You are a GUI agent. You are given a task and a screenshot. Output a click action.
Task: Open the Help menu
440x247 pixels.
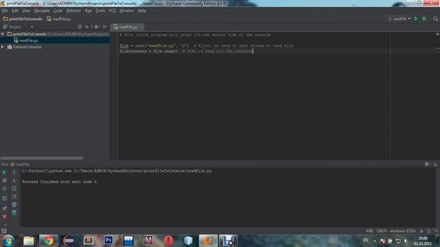pyautogui.click(x=142, y=11)
